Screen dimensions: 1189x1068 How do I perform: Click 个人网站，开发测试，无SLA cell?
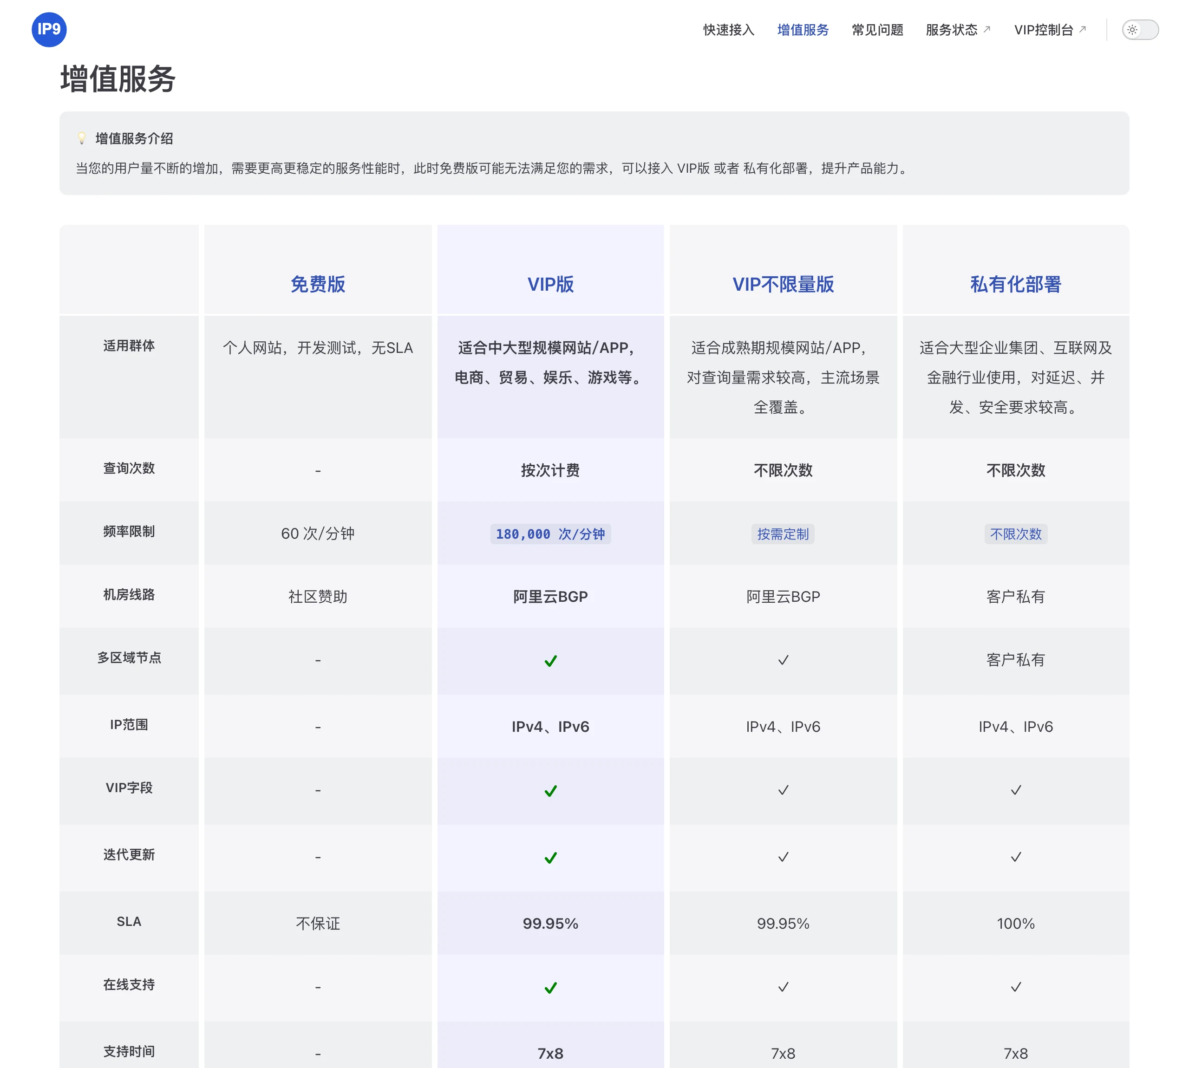[318, 348]
